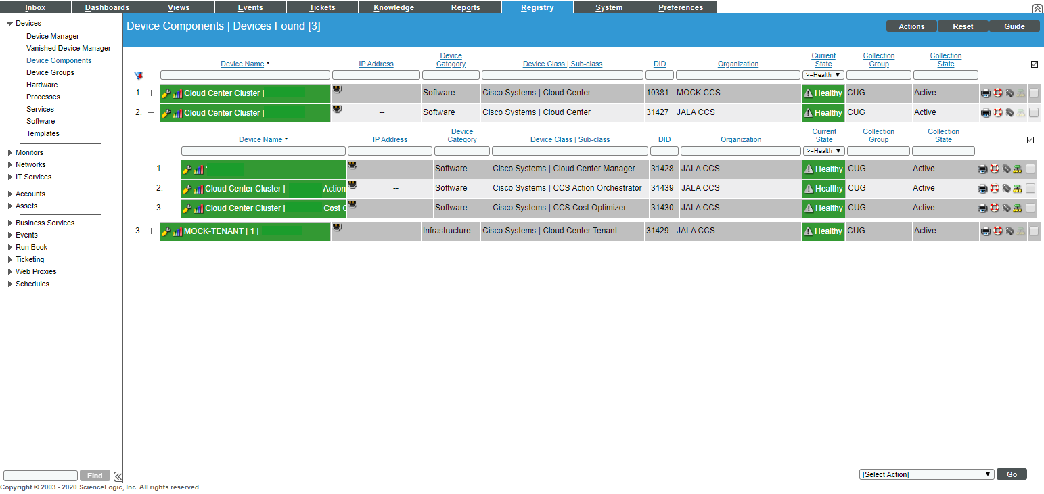Check the box for MOCK CCS row

click(x=1034, y=93)
